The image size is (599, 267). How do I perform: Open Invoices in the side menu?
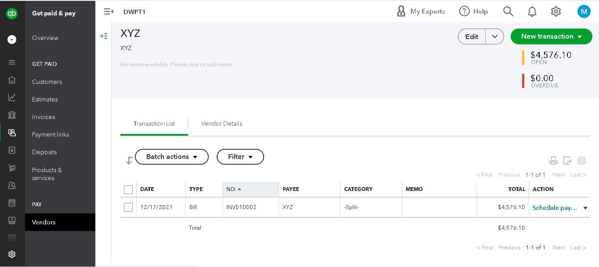(44, 117)
